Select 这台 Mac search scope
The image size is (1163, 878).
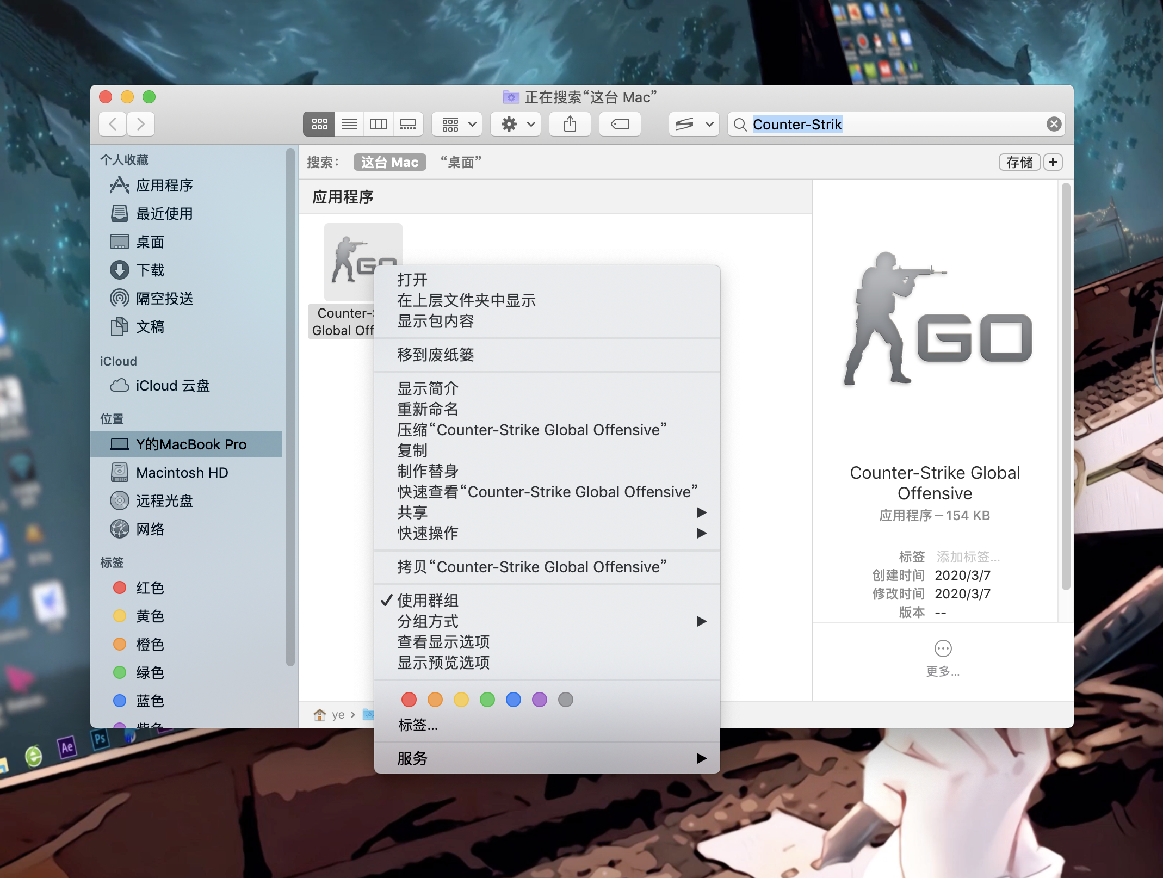point(389,162)
